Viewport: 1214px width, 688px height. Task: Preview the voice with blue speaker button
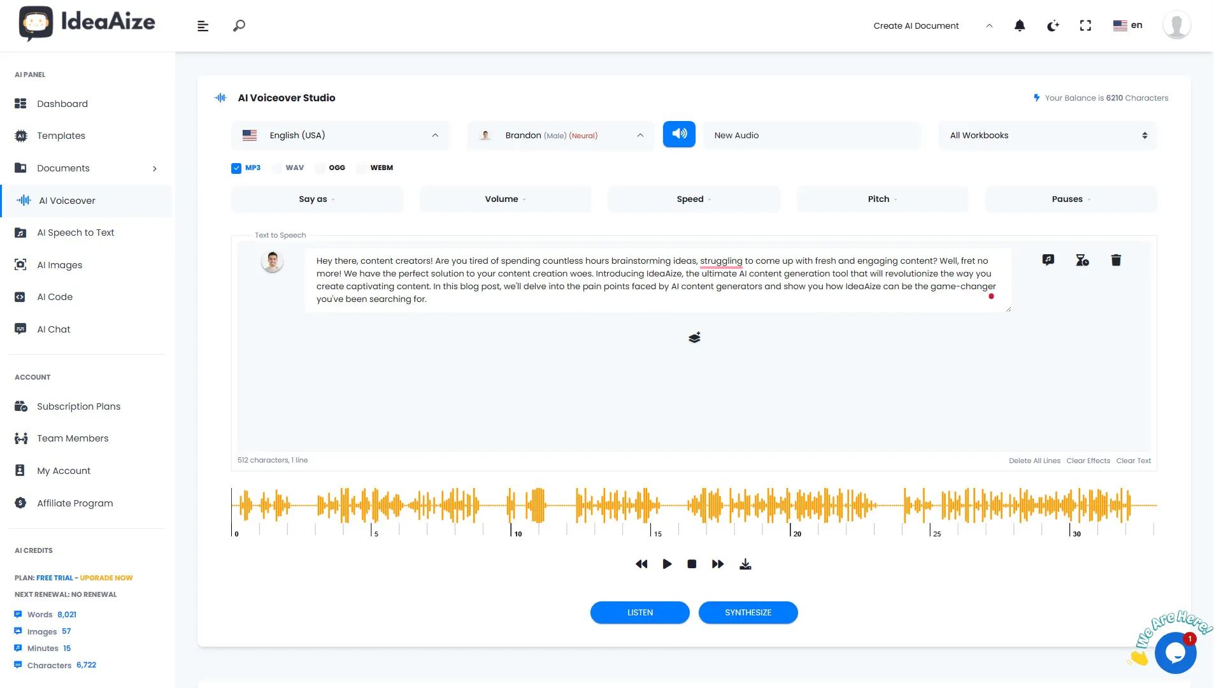(679, 134)
